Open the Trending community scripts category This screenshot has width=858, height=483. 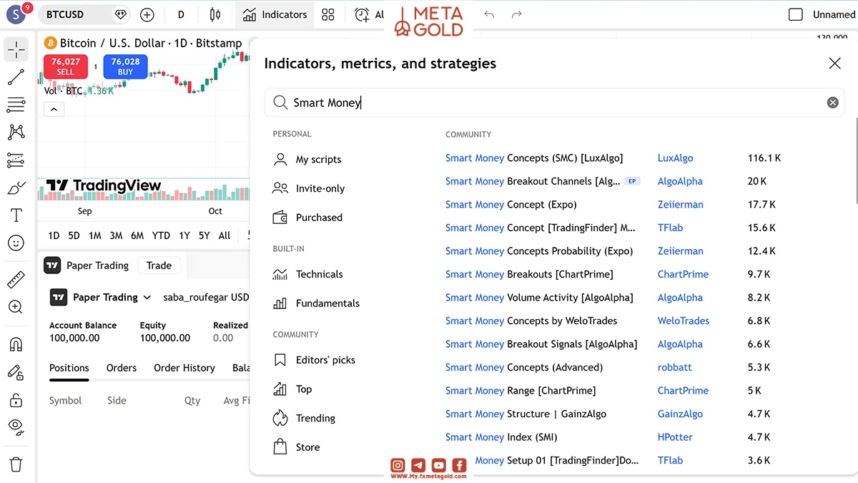coord(304,418)
